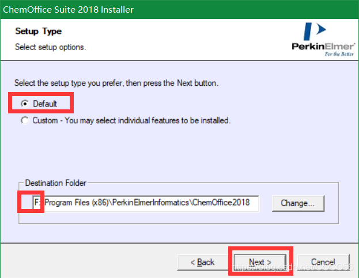Open the Change destination folder dialog
Image resolution: width=359 pixels, height=278 pixels.
tap(298, 203)
